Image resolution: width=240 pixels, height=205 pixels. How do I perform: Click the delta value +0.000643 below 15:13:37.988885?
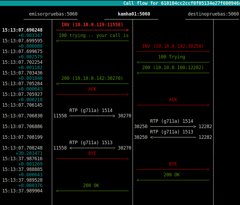(x=30, y=175)
